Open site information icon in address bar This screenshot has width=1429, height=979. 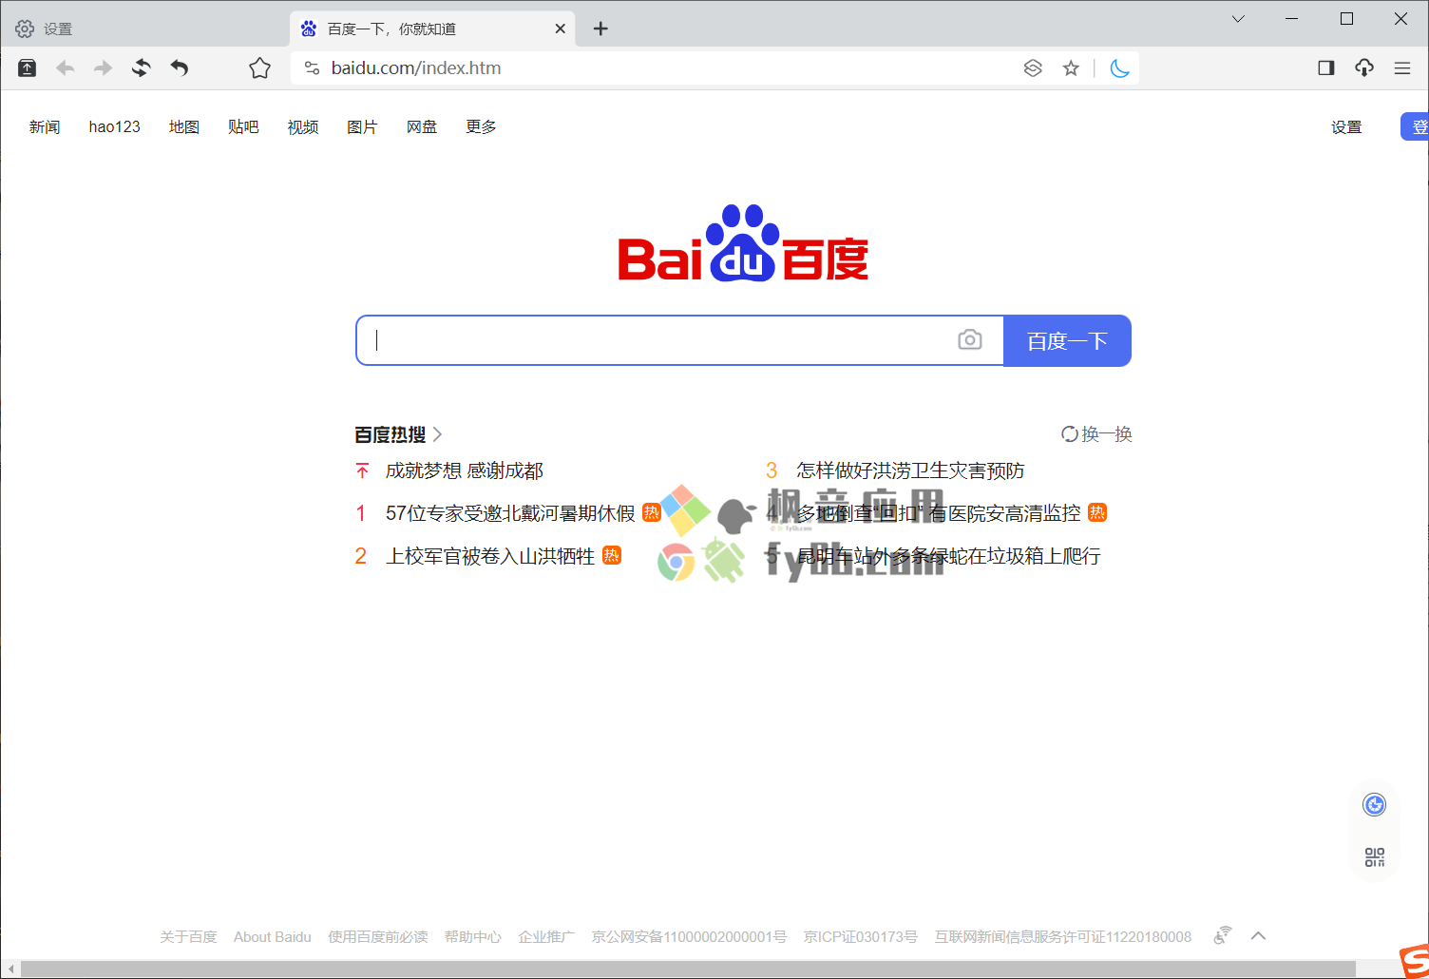tap(312, 67)
